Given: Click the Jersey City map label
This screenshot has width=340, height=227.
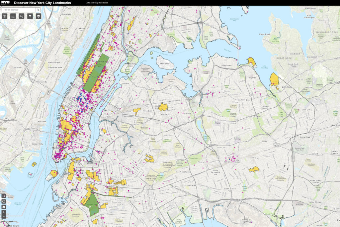Looking at the screenshot, I should [38, 144].
